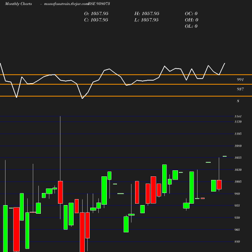This screenshot has height=252, width=252.
Task: Select the low value 'L: 1057.95'
Action: point(146,20)
